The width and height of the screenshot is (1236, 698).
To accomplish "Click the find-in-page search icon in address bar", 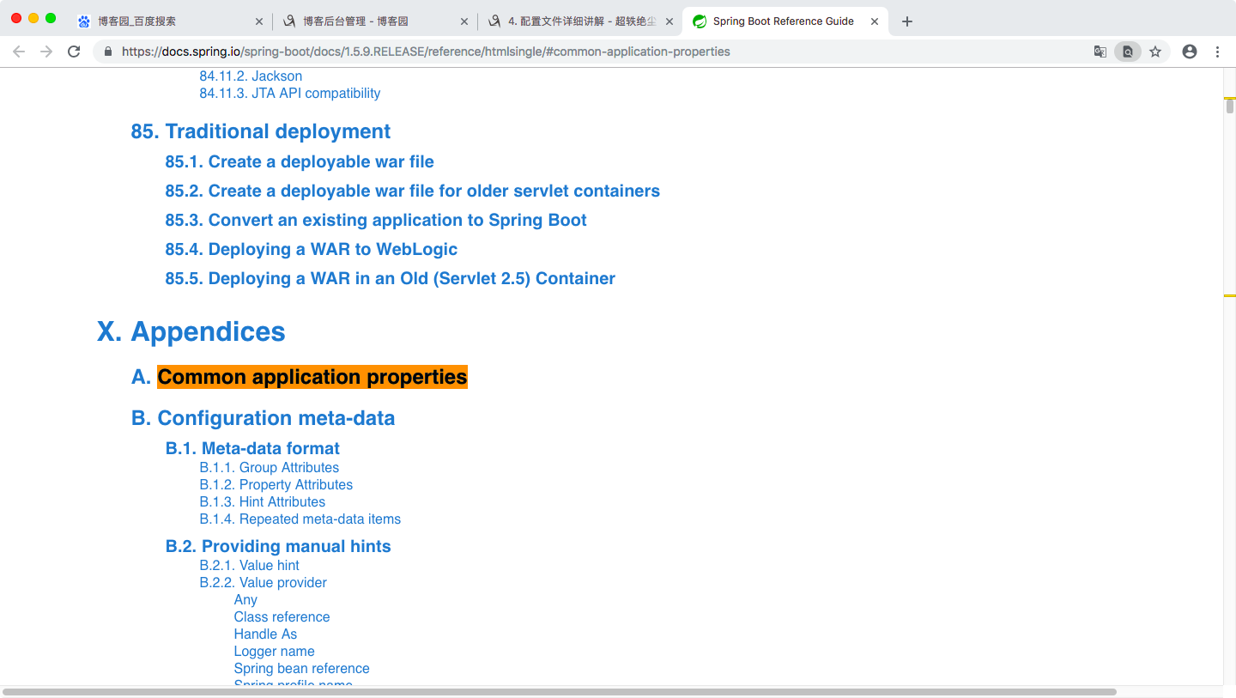I will pos(1128,52).
